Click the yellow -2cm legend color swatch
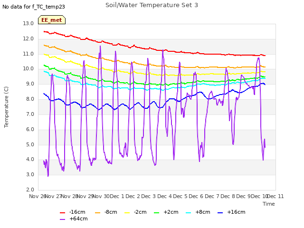This screenshot has width=304, height=228. (x=127, y=213)
